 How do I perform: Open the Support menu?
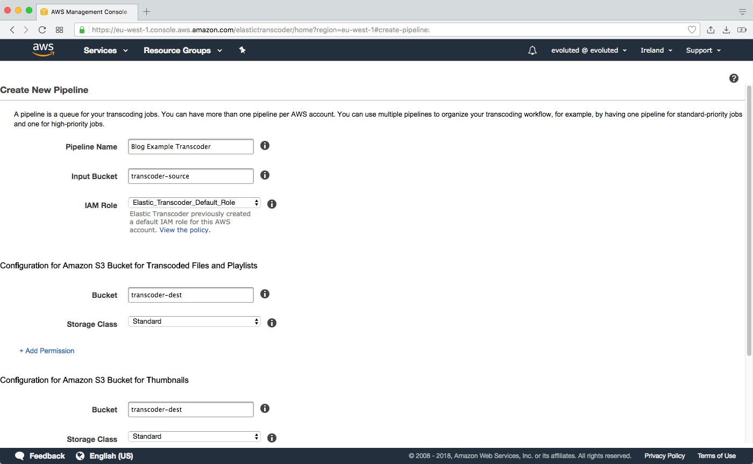click(x=703, y=51)
